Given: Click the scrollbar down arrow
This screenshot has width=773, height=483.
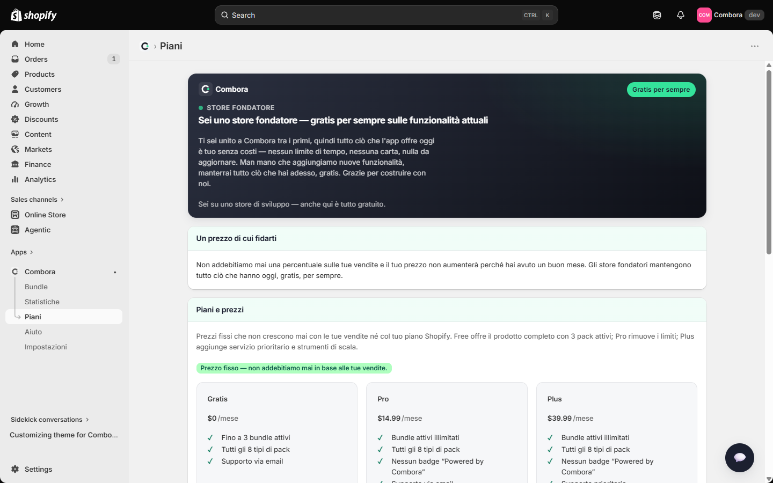Looking at the screenshot, I should click(x=769, y=479).
